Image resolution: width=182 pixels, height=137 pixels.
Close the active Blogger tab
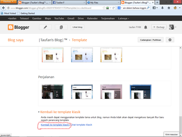(153, 2)
